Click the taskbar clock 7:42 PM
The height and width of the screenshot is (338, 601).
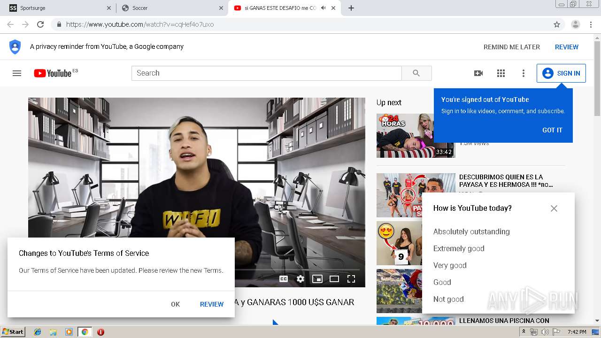tap(578, 332)
